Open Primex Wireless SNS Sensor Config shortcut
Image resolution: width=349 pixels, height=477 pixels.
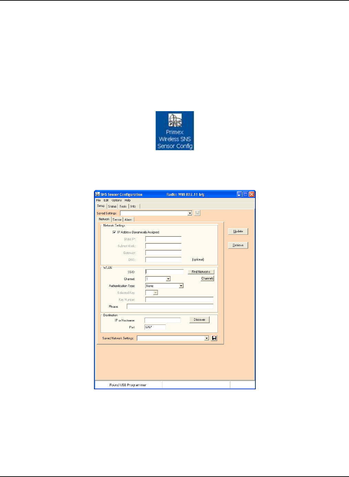point(174,130)
